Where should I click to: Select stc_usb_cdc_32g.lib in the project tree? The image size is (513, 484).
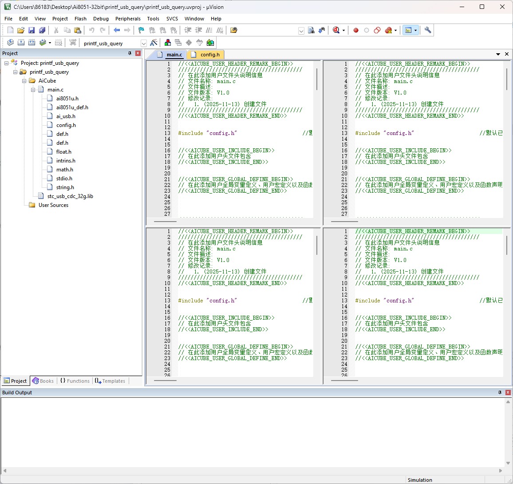[x=70, y=196]
